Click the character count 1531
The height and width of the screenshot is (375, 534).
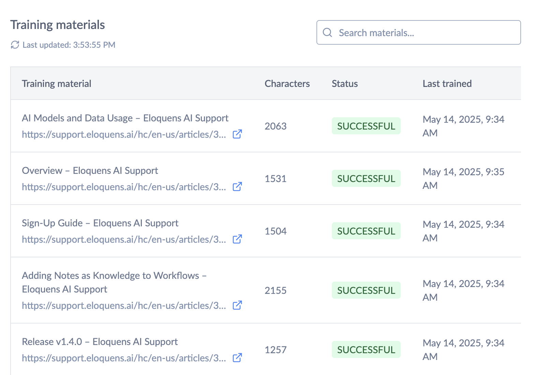click(276, 179)
